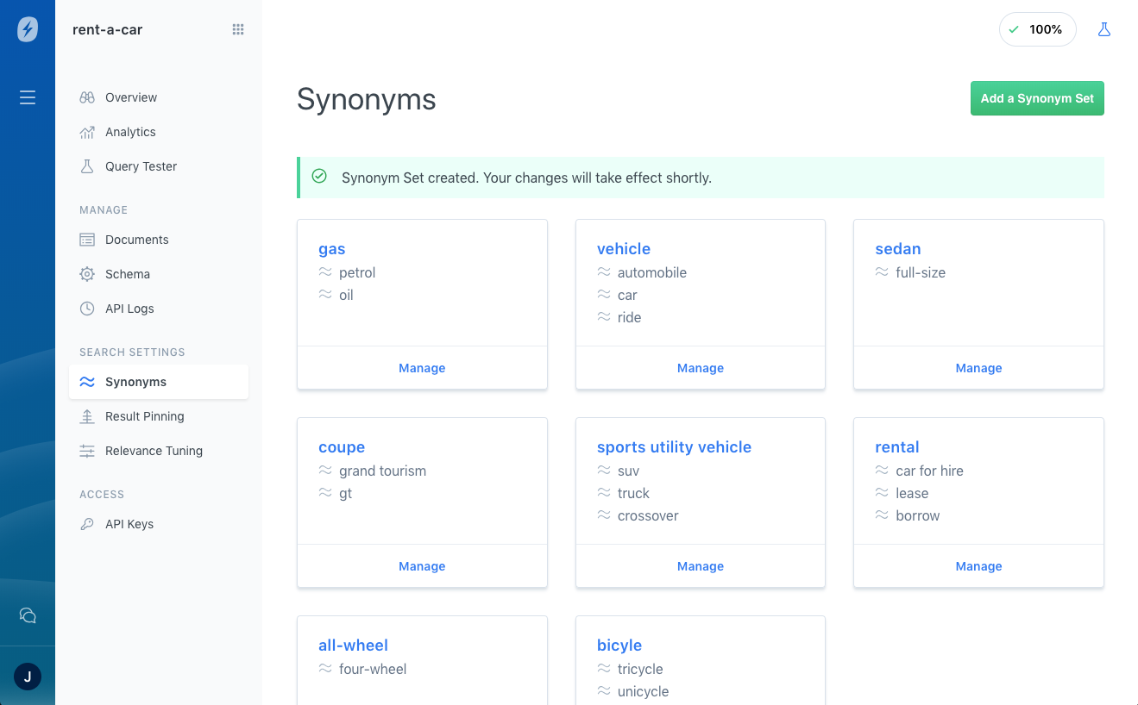Open the user avatar J
Screen dimensions: 1138x705
click(x=28, y=677)
